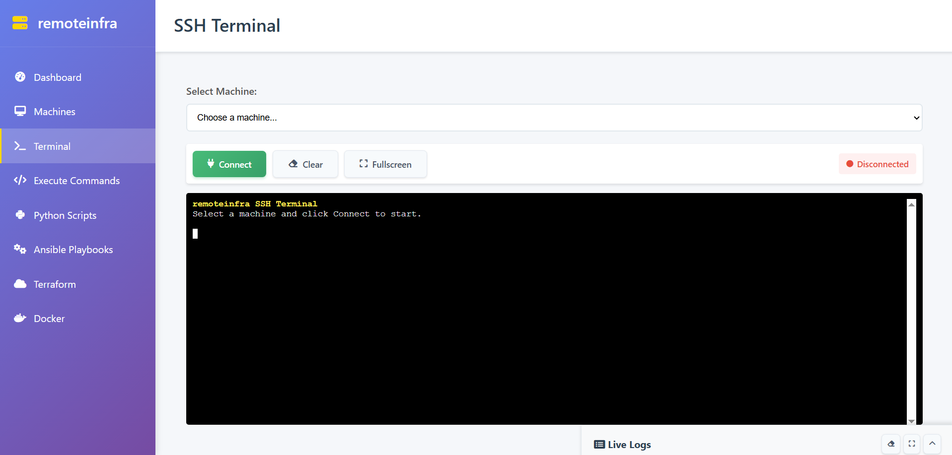Click the plug icon on Connect button
The width and height of the screenshot is (952, 455).
point(211,163)
